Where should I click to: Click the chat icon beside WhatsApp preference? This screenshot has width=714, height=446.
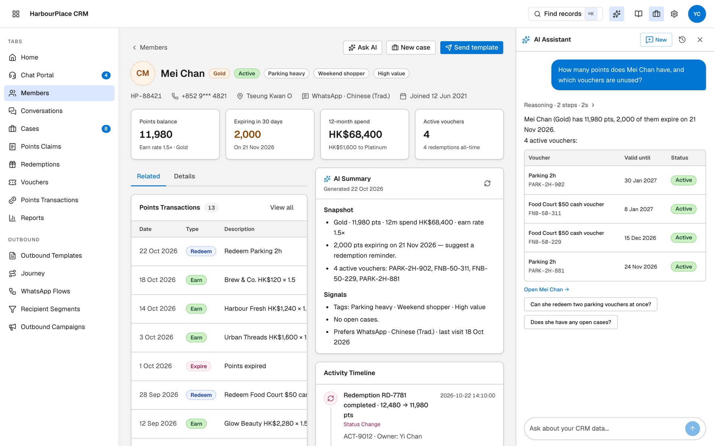point(305,96)
